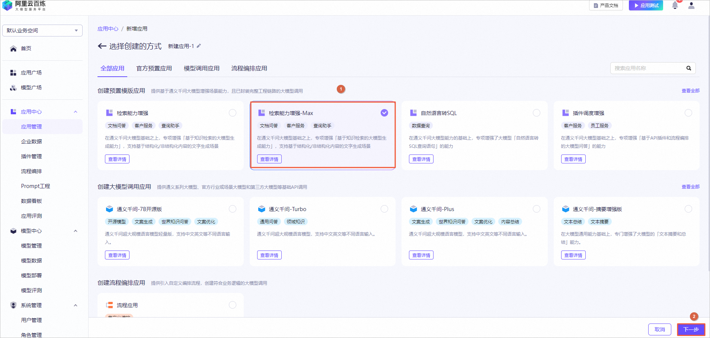Click the 通义千问-7B开源版 model icon
This screenshot has width=710, height=338.
pos(109,209)
